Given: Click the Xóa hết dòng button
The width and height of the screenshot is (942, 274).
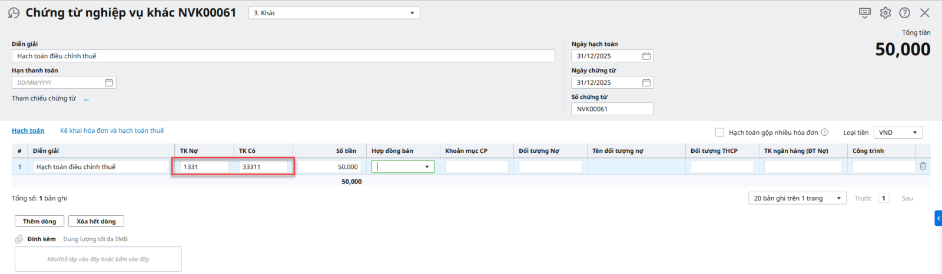Looking at the screenshot, I should (x=96, y=222).
